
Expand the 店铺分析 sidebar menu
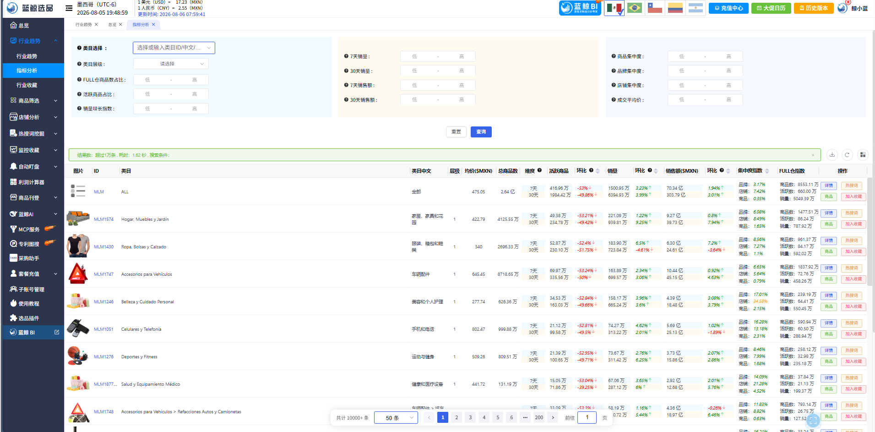coord(33,117)
